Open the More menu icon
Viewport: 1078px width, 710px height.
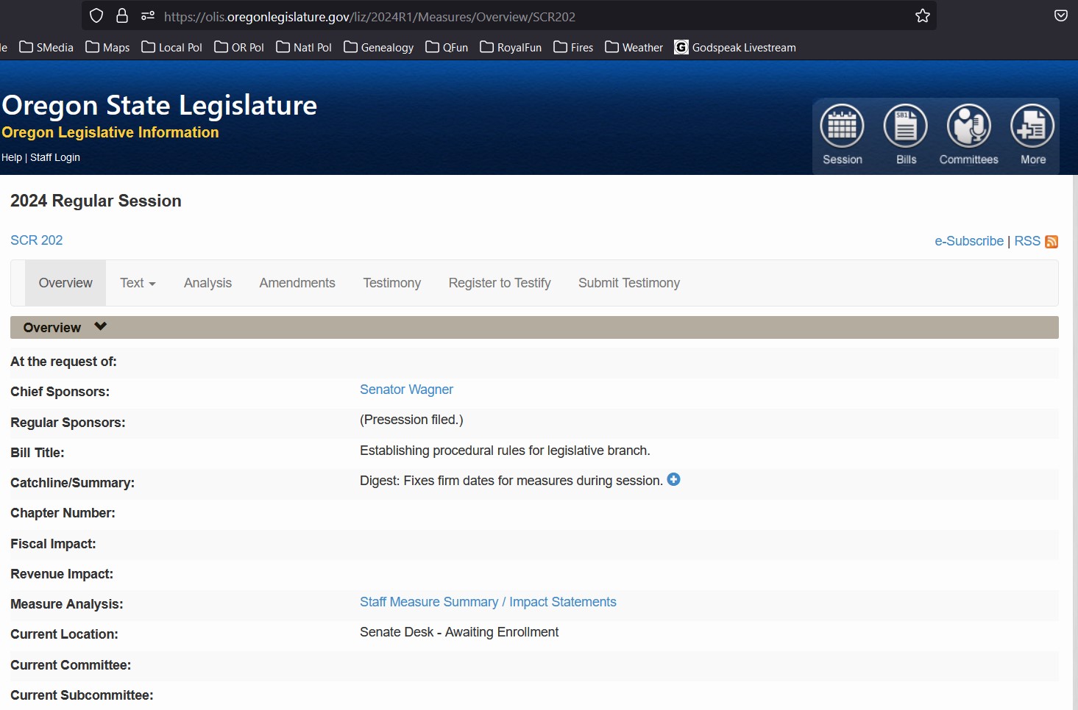[1032, 126]
